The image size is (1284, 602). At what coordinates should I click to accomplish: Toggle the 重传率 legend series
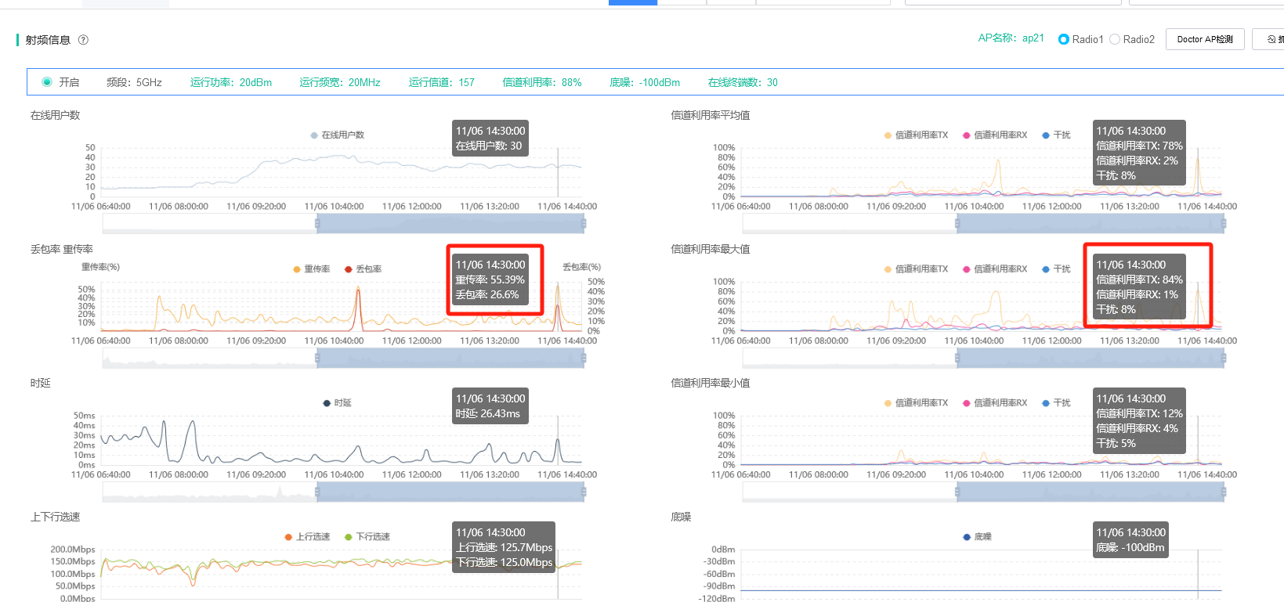click(x=312, y=269)
